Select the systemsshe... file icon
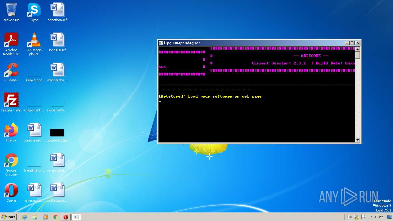Screen dimensions: 393x221 coord(57,105)
